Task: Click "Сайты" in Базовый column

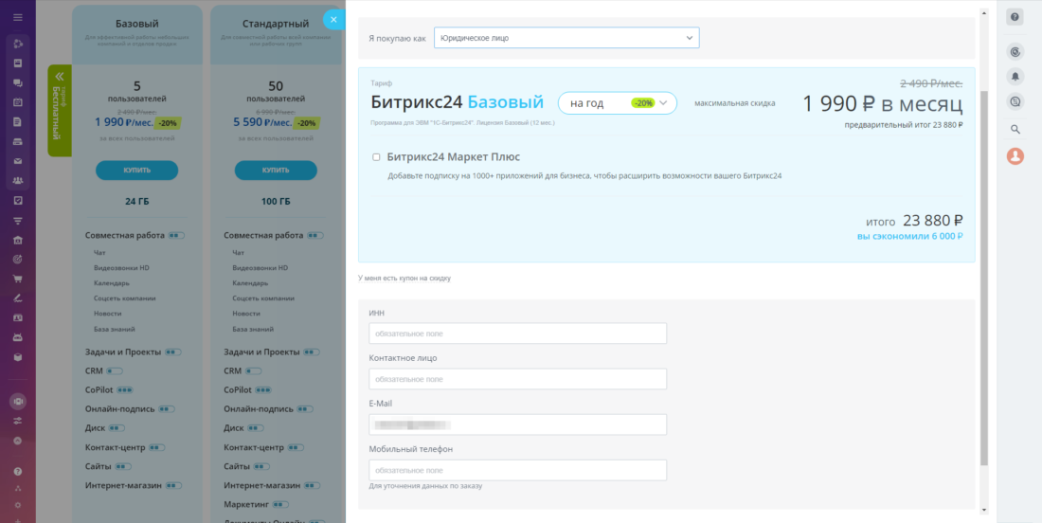Action: [x=99, y=466]
